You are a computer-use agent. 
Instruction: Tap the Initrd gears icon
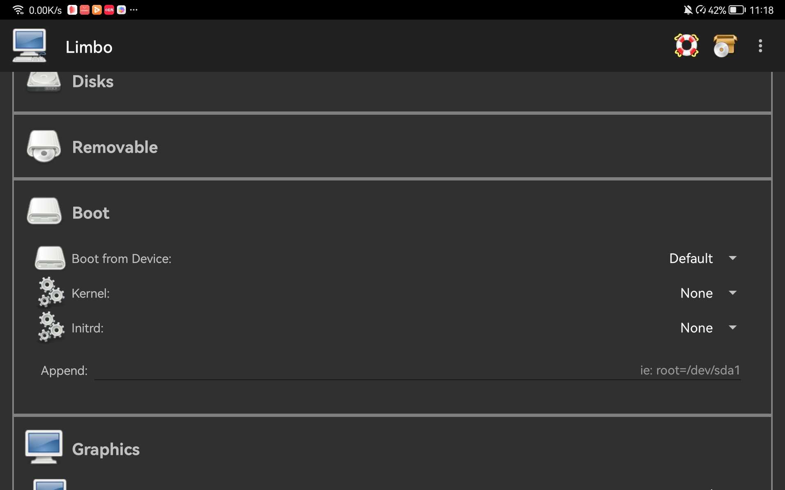pos(51,327)
